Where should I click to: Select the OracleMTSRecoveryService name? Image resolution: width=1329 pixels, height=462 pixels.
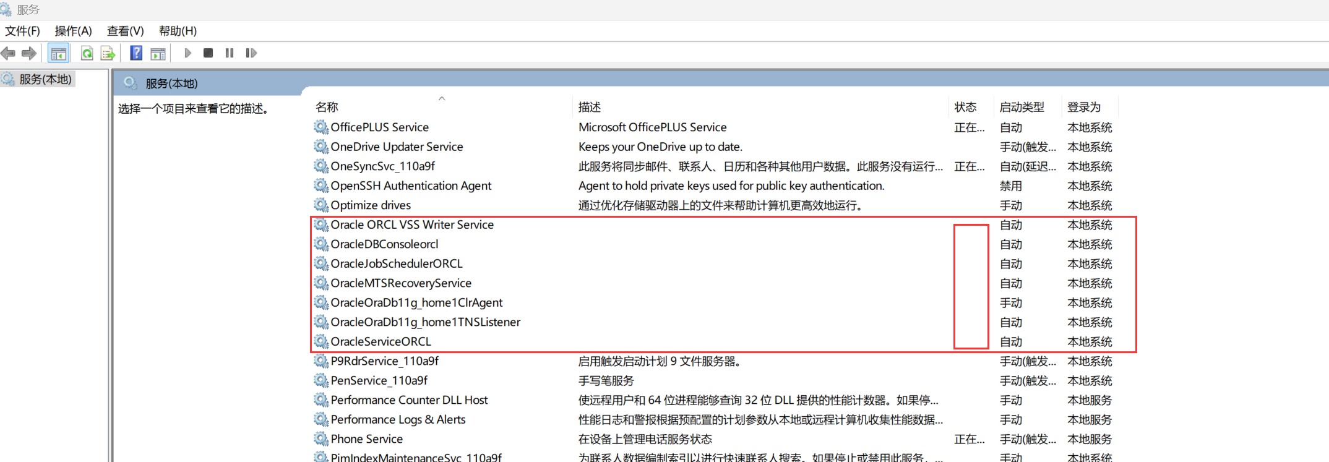(x=401, y=283)
